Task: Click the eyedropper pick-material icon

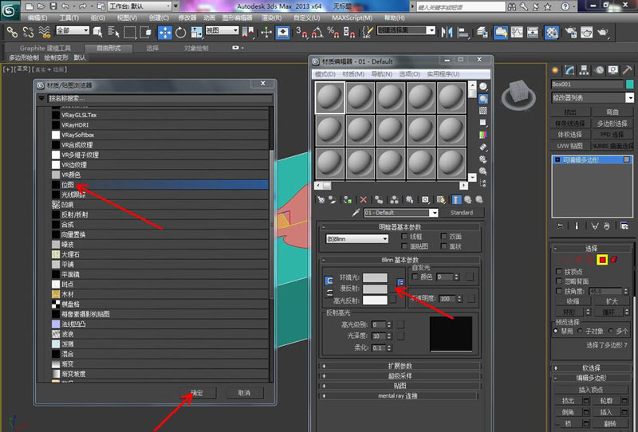Action: point(356,213)
